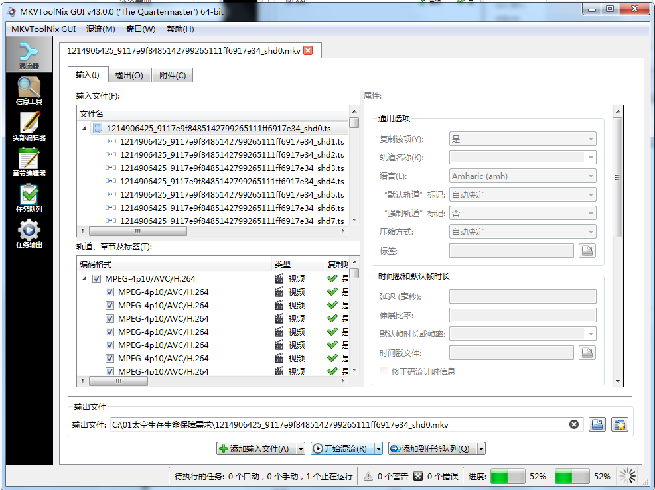Browse for output file with the save icon
The height and width of the screenshot is (490, 655).
tap(597, 424)
